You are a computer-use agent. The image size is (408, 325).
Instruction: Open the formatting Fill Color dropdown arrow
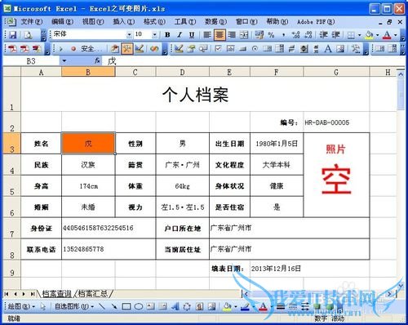click(378, 35)
